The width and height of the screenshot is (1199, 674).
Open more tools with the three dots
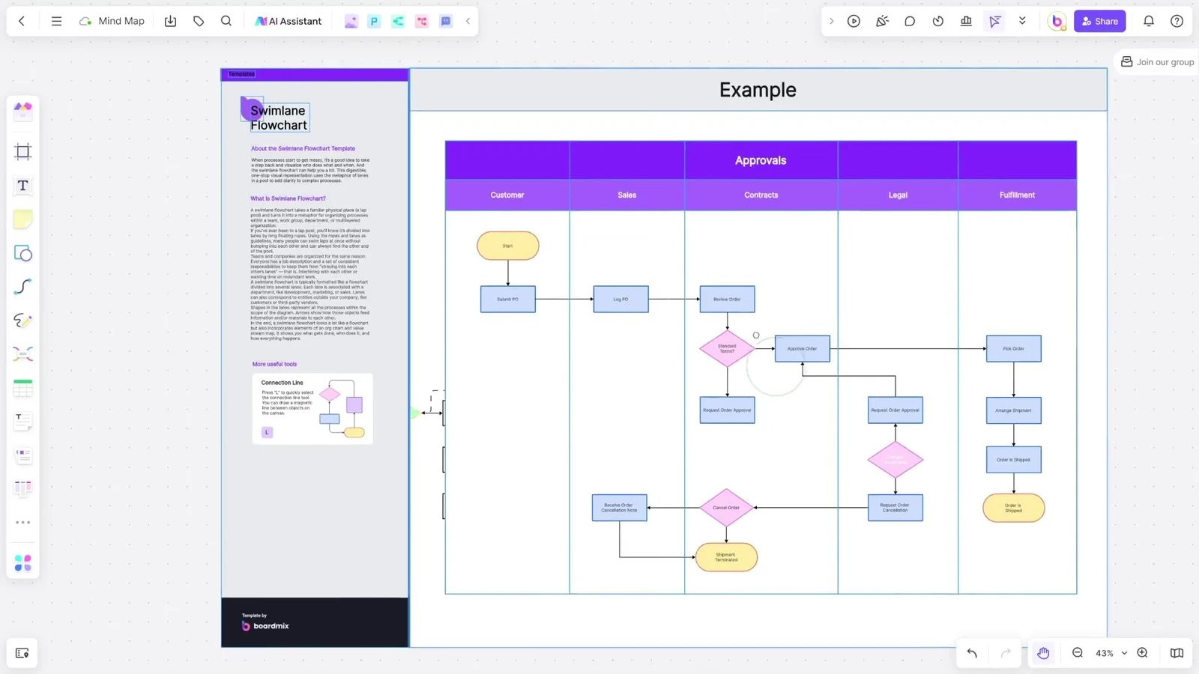pyautogui.click(x=23, y=523)
